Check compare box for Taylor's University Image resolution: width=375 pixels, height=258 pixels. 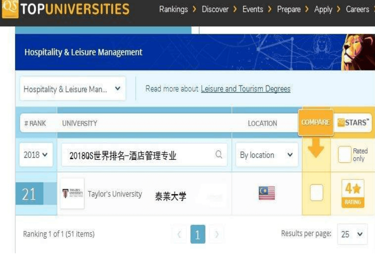pos(316,193)
